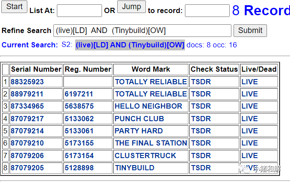The height and width of the screenshot is (182, 290).
Task: Open TOTALLY RELIABLE mark in row 2
Action: (151, 94)
